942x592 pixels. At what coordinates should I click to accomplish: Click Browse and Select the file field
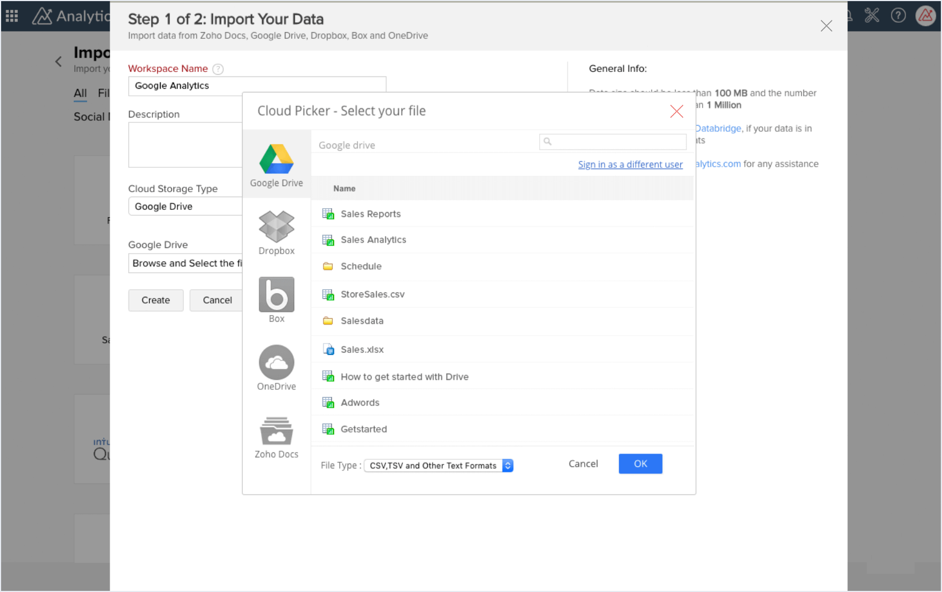click(186, 264)
